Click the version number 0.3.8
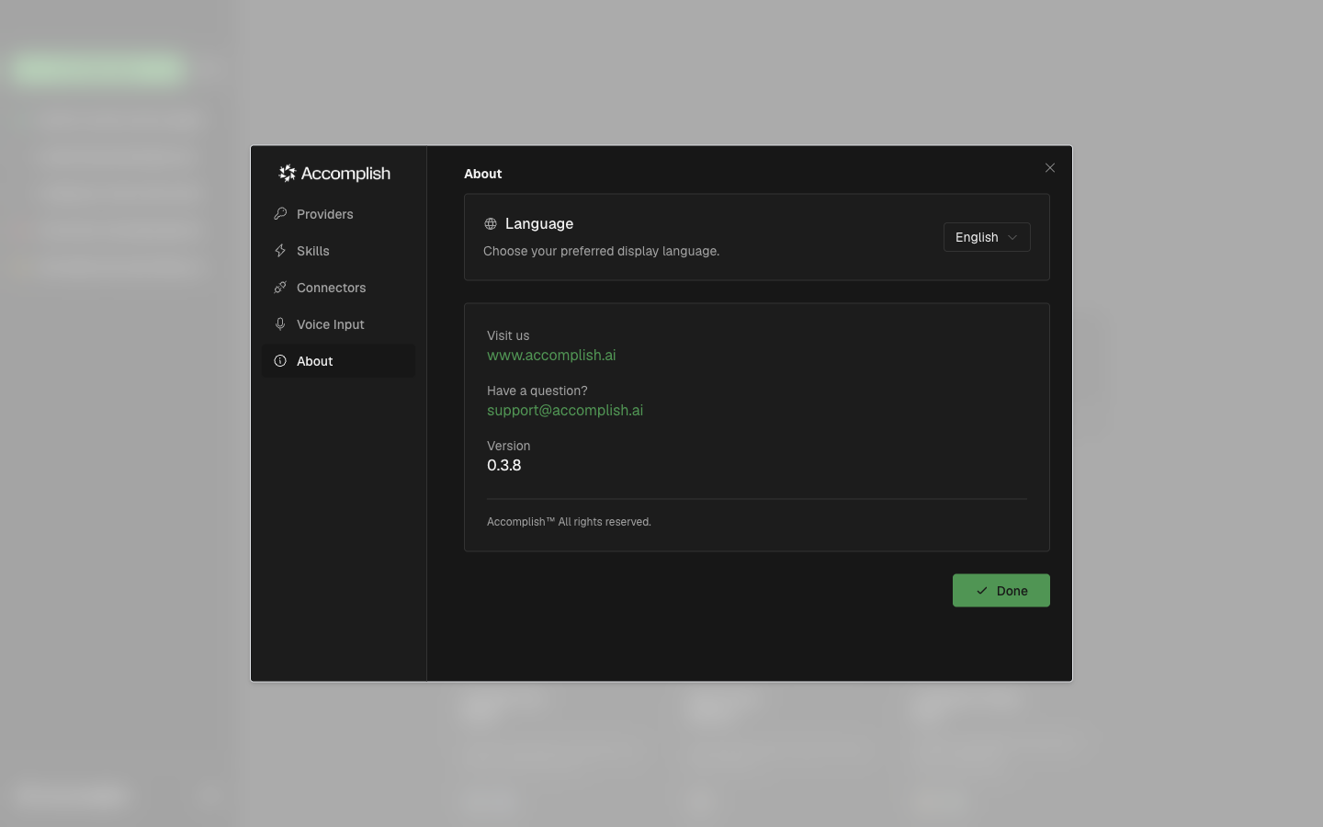 pyautogui.click(x=503, y=465)
